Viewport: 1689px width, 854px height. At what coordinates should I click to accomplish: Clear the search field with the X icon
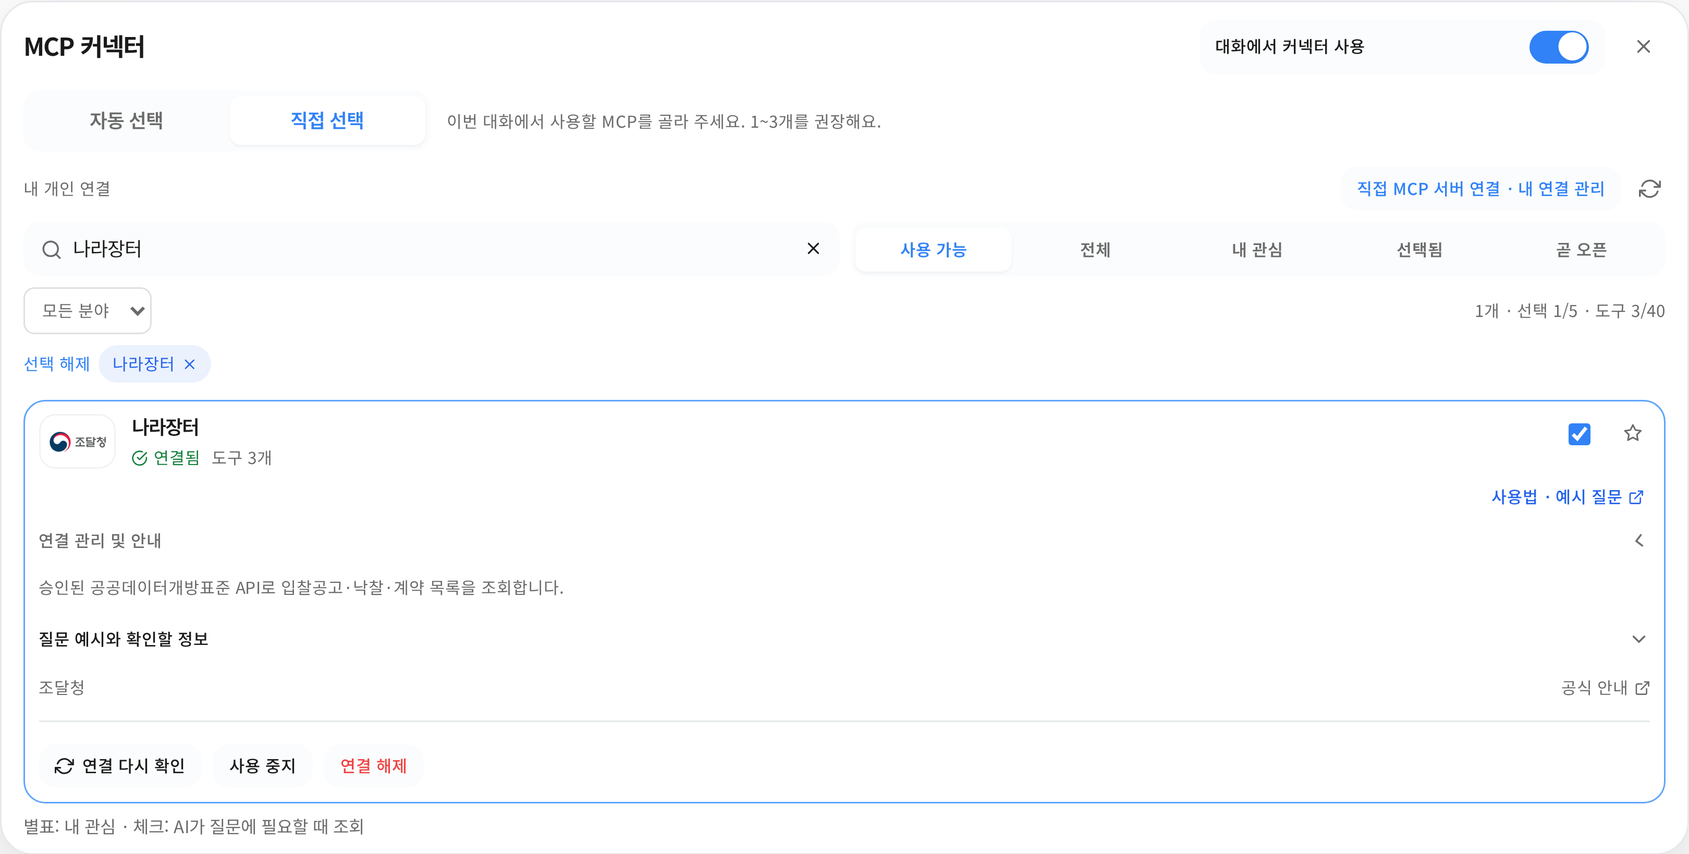[x=813, y=249]
